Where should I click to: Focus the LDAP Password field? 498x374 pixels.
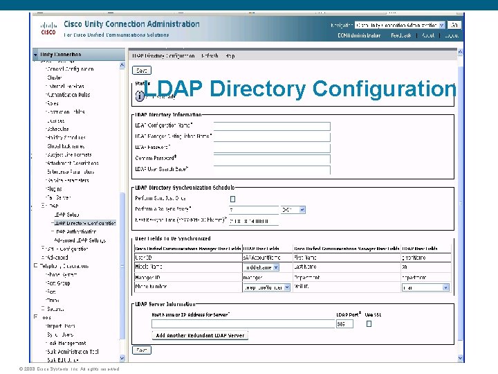coord(272,148)
